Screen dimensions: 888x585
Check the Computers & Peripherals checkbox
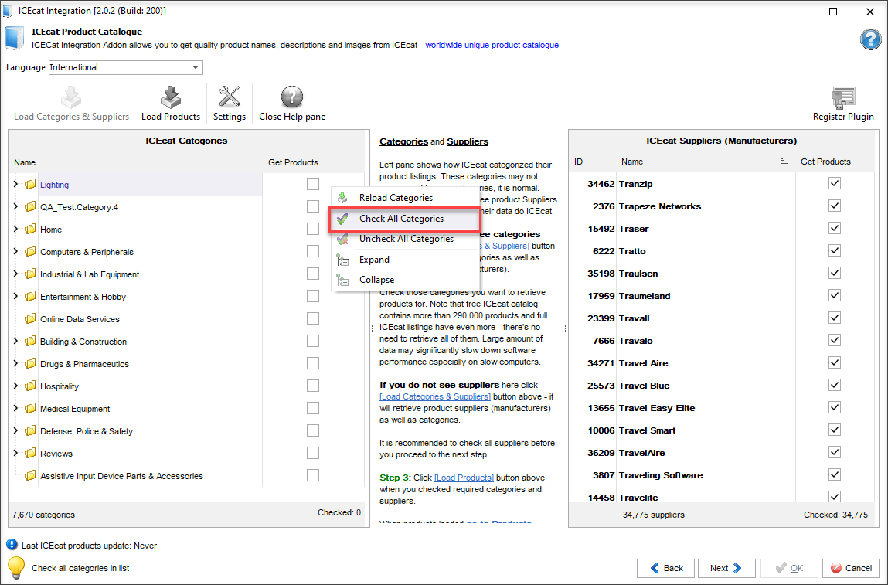click(x=312, y=251)
